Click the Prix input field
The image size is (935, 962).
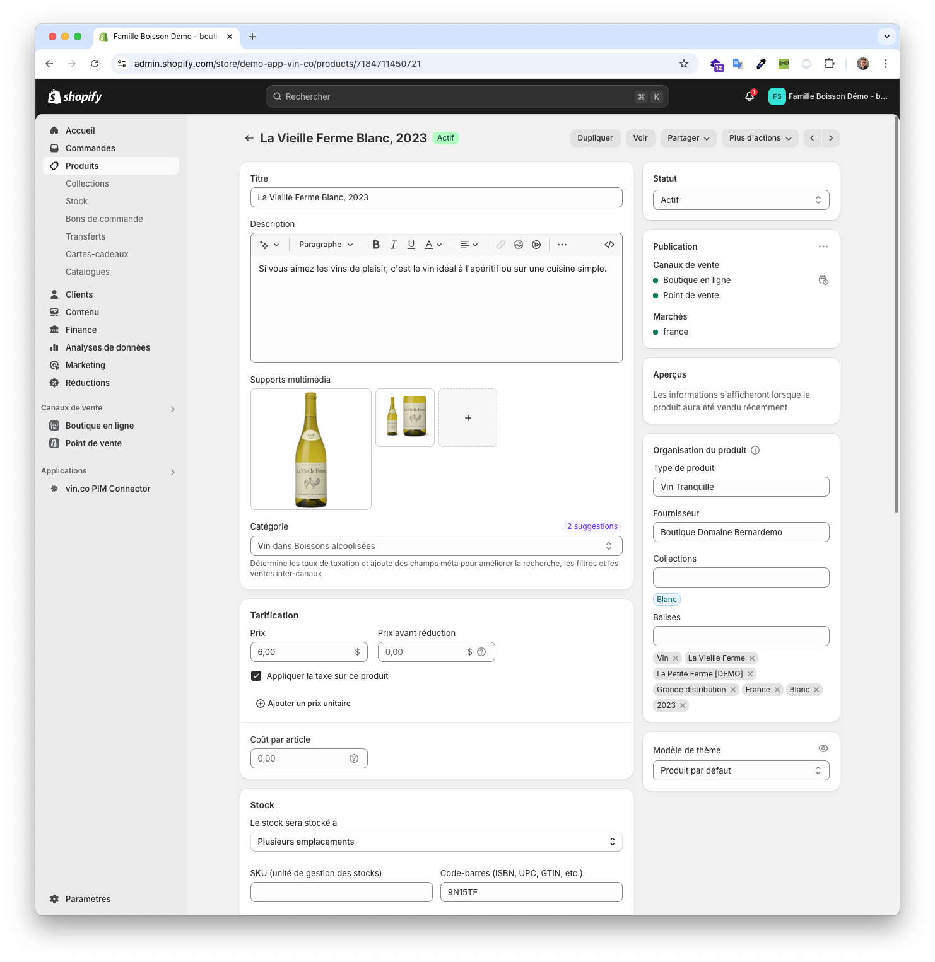309,652
